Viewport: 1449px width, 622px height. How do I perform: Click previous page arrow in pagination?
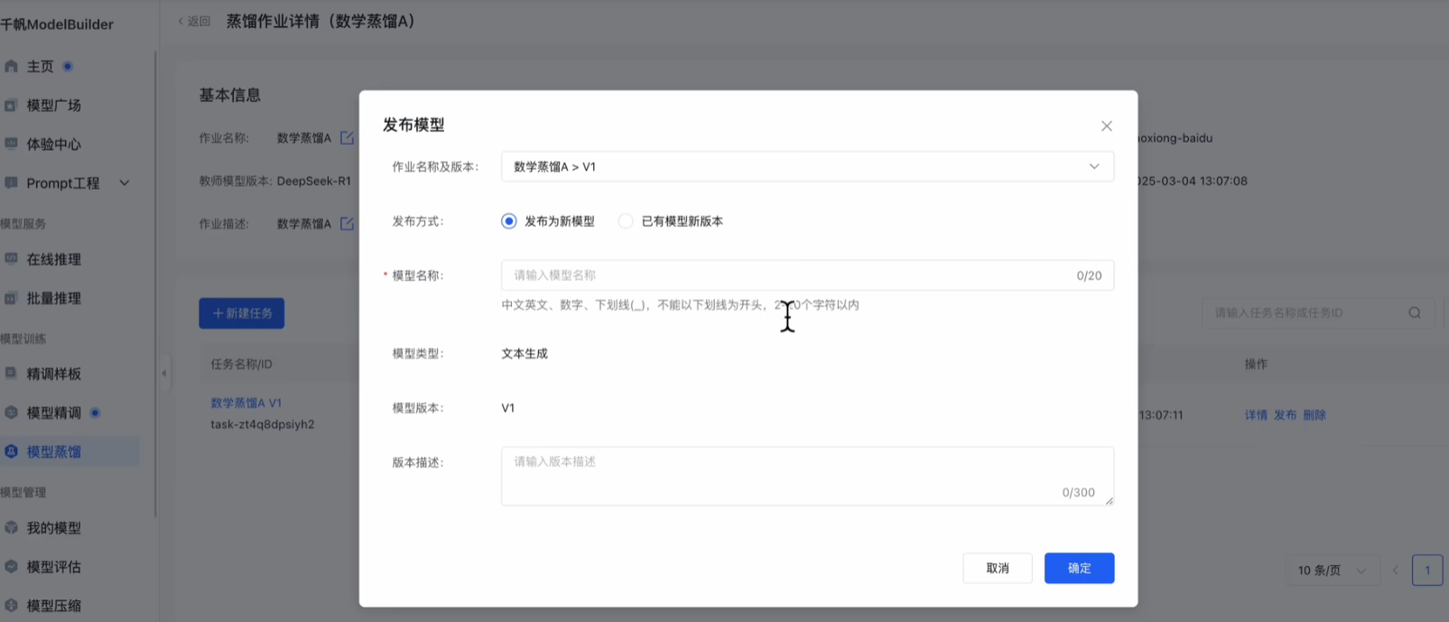[1396, 571]
